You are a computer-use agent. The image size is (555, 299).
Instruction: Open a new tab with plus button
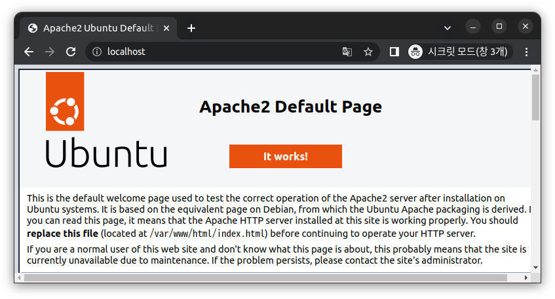[x=191, y=28]
